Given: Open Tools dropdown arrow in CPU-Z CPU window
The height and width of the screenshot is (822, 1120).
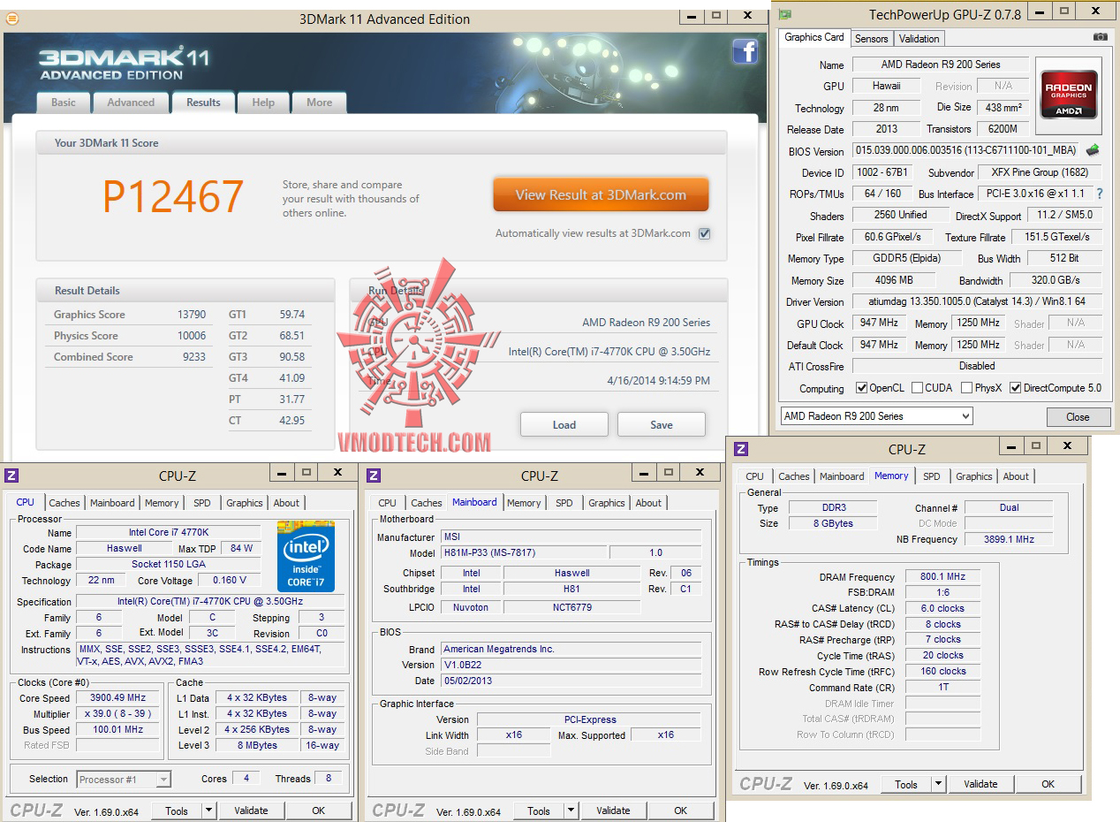Looking at the screenshot, I should pyautogui.click(x=208, y=811).
